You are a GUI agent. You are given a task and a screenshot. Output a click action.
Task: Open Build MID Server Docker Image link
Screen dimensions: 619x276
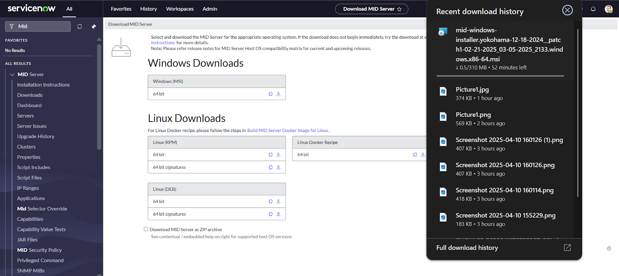(287, 130)
